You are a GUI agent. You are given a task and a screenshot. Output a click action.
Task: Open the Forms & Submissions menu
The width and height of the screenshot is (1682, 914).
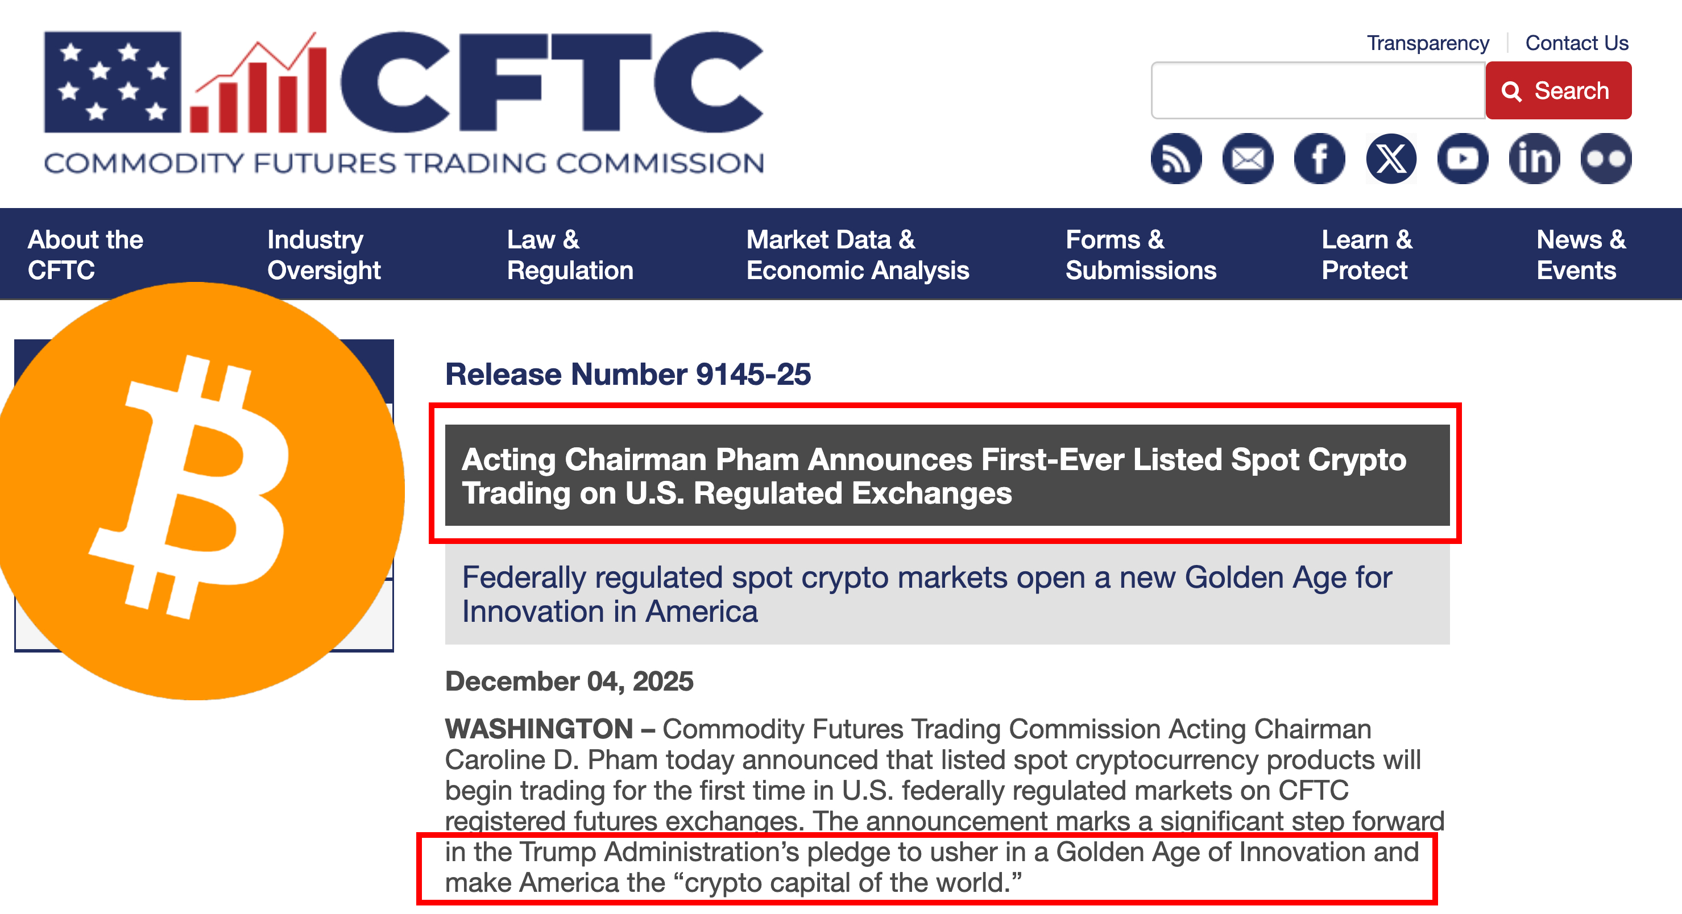pyautogui.click(x=1141, y=255)
